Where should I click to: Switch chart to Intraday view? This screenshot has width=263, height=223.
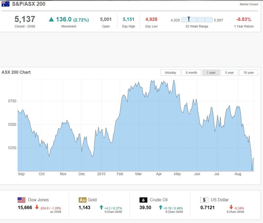[x=170, y=73]
